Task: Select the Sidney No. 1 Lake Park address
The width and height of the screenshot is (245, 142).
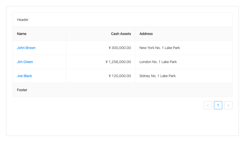Action: pyautogui.click(x=158, y=76)
